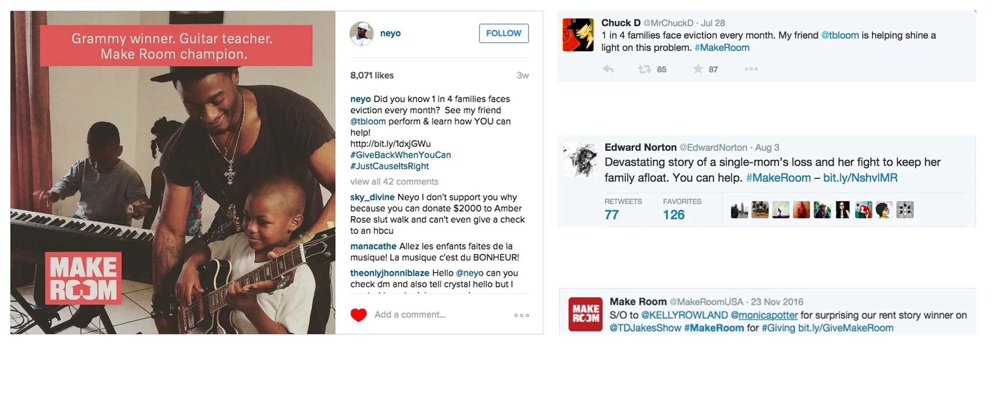The width and height of the screenshot is (998, 418).
Task: Open the @KELLYROWLAND mention
Action: tap(684, 315)
